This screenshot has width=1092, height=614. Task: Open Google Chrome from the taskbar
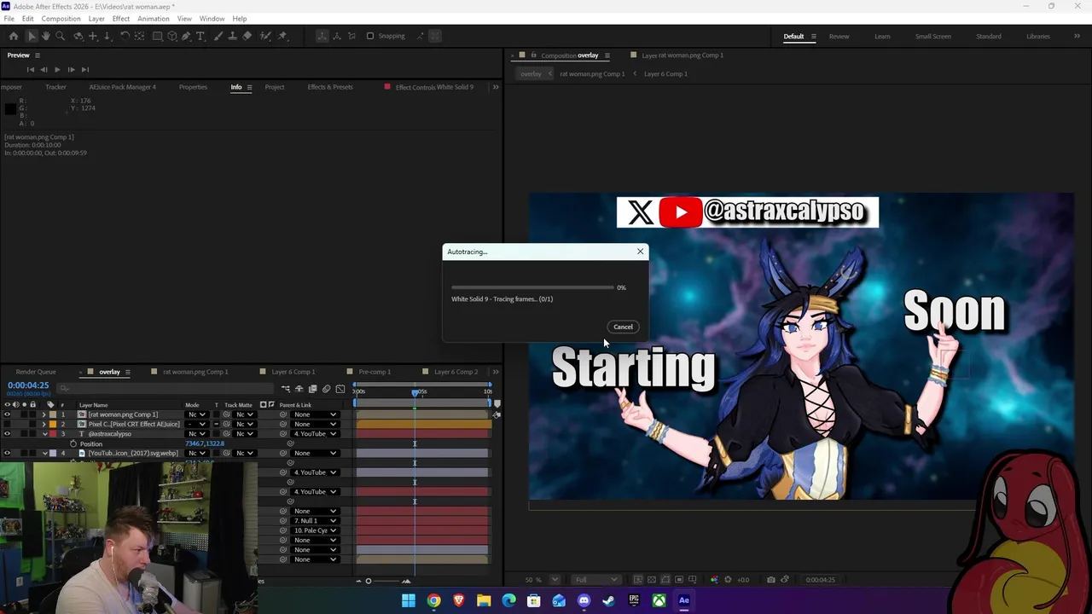point(433,600)
